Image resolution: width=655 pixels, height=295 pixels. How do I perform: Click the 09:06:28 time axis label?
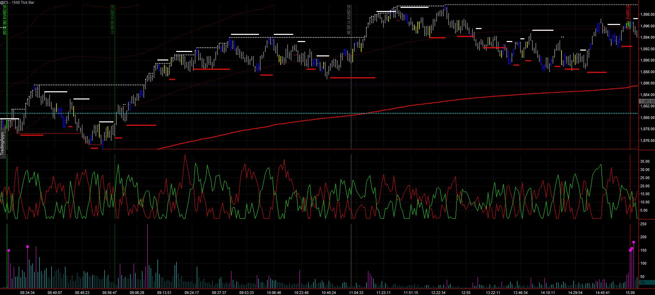(x=137, y=293)
